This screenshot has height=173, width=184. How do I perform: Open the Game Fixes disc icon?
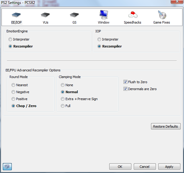(162, 15)
